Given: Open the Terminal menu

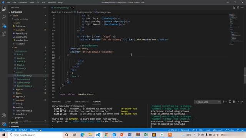Looking at the screenshot, I should (52, 3).
